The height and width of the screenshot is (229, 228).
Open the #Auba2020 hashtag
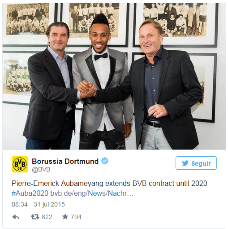tap(30, 193)
